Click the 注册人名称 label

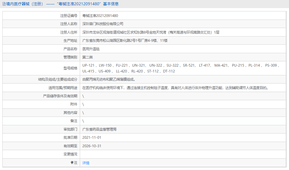point(69,24)
